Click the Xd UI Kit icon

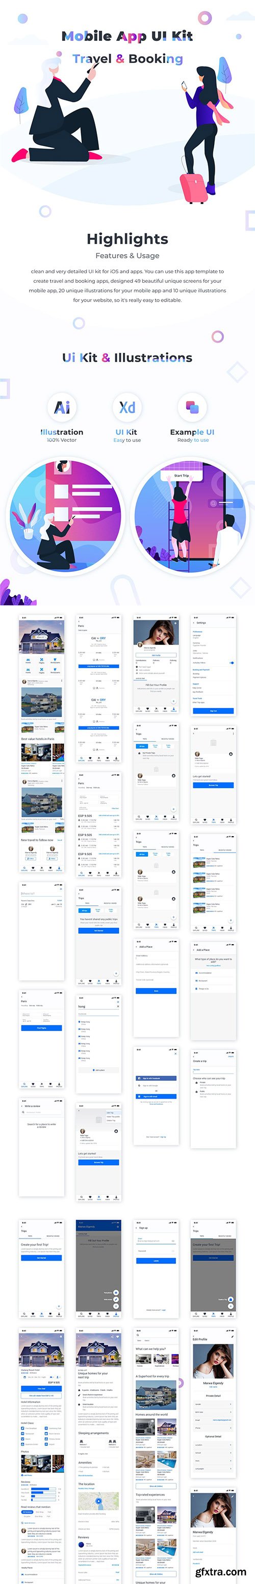127,407
